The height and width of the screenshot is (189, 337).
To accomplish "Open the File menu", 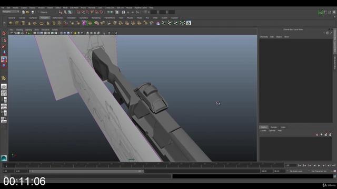I will tap(3, 8).
